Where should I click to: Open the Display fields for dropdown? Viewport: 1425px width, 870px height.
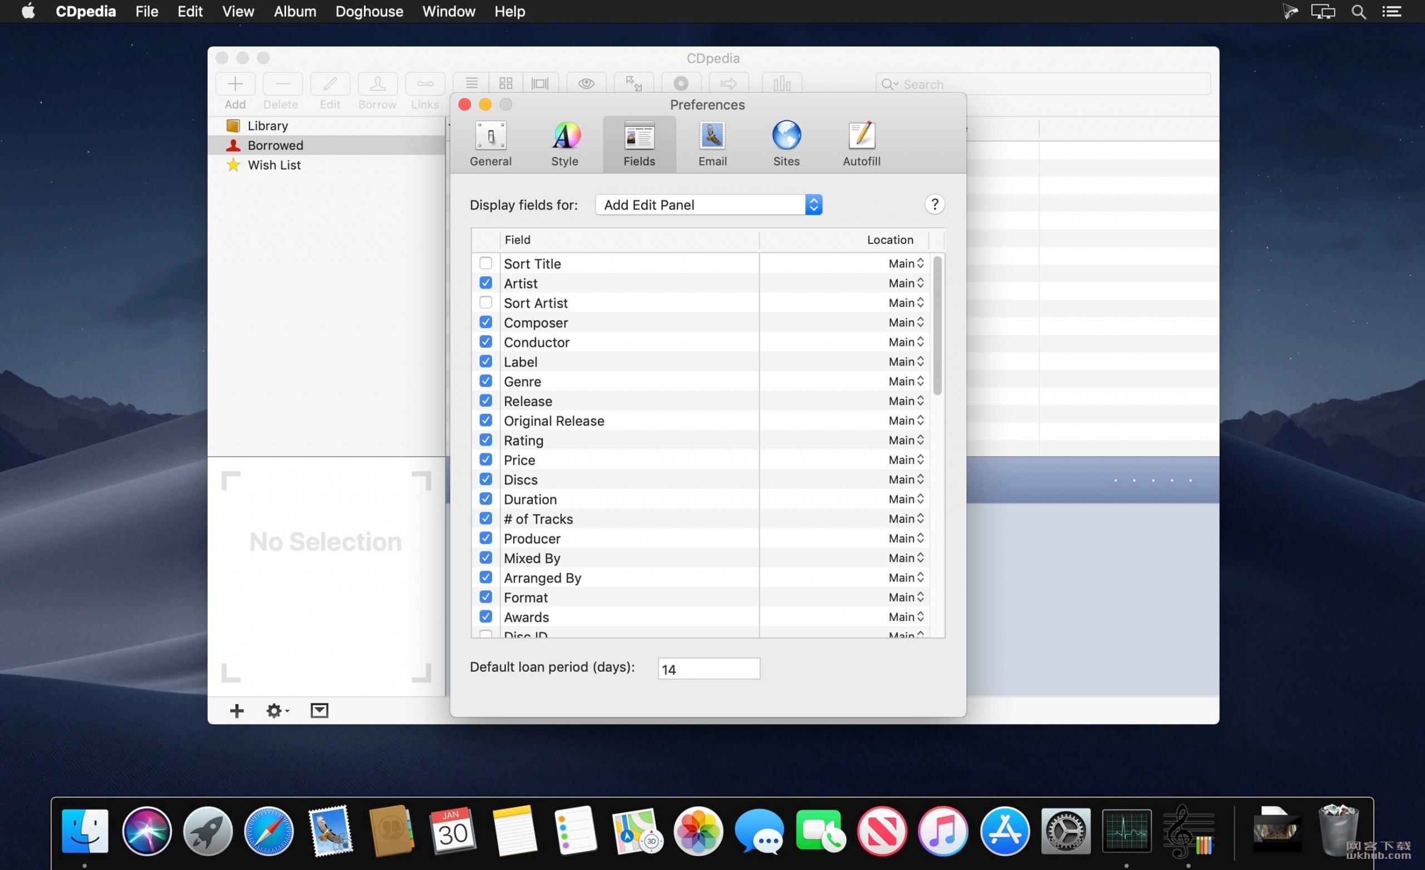(x=709, y=204)
